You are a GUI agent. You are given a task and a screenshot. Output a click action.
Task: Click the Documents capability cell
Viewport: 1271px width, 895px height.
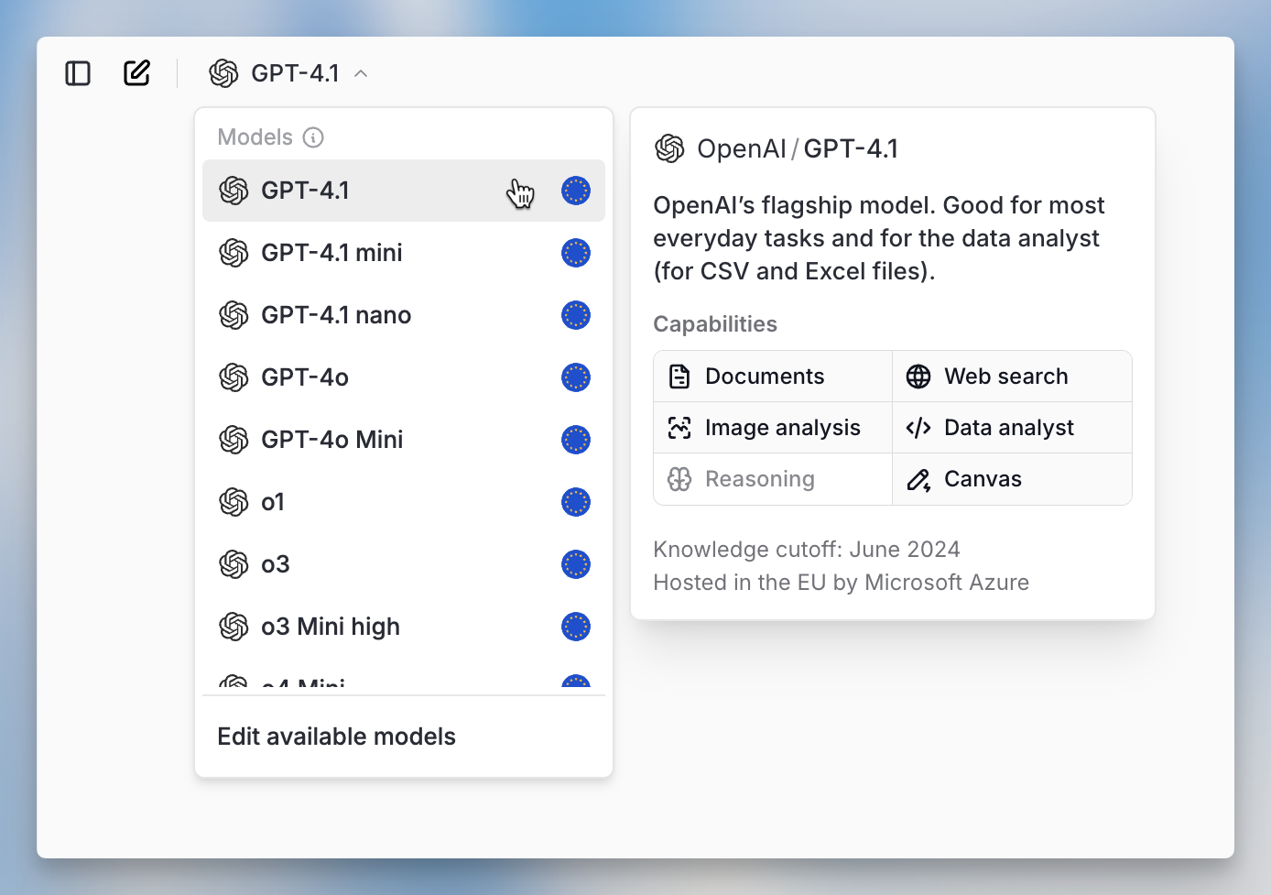(773, 377)
